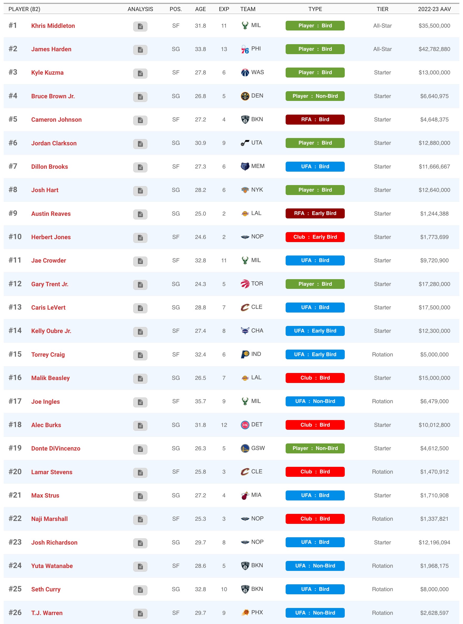Open Khris Middleton's analysis document icon
This screenshot has width=463, height=624.
(140, 26)
